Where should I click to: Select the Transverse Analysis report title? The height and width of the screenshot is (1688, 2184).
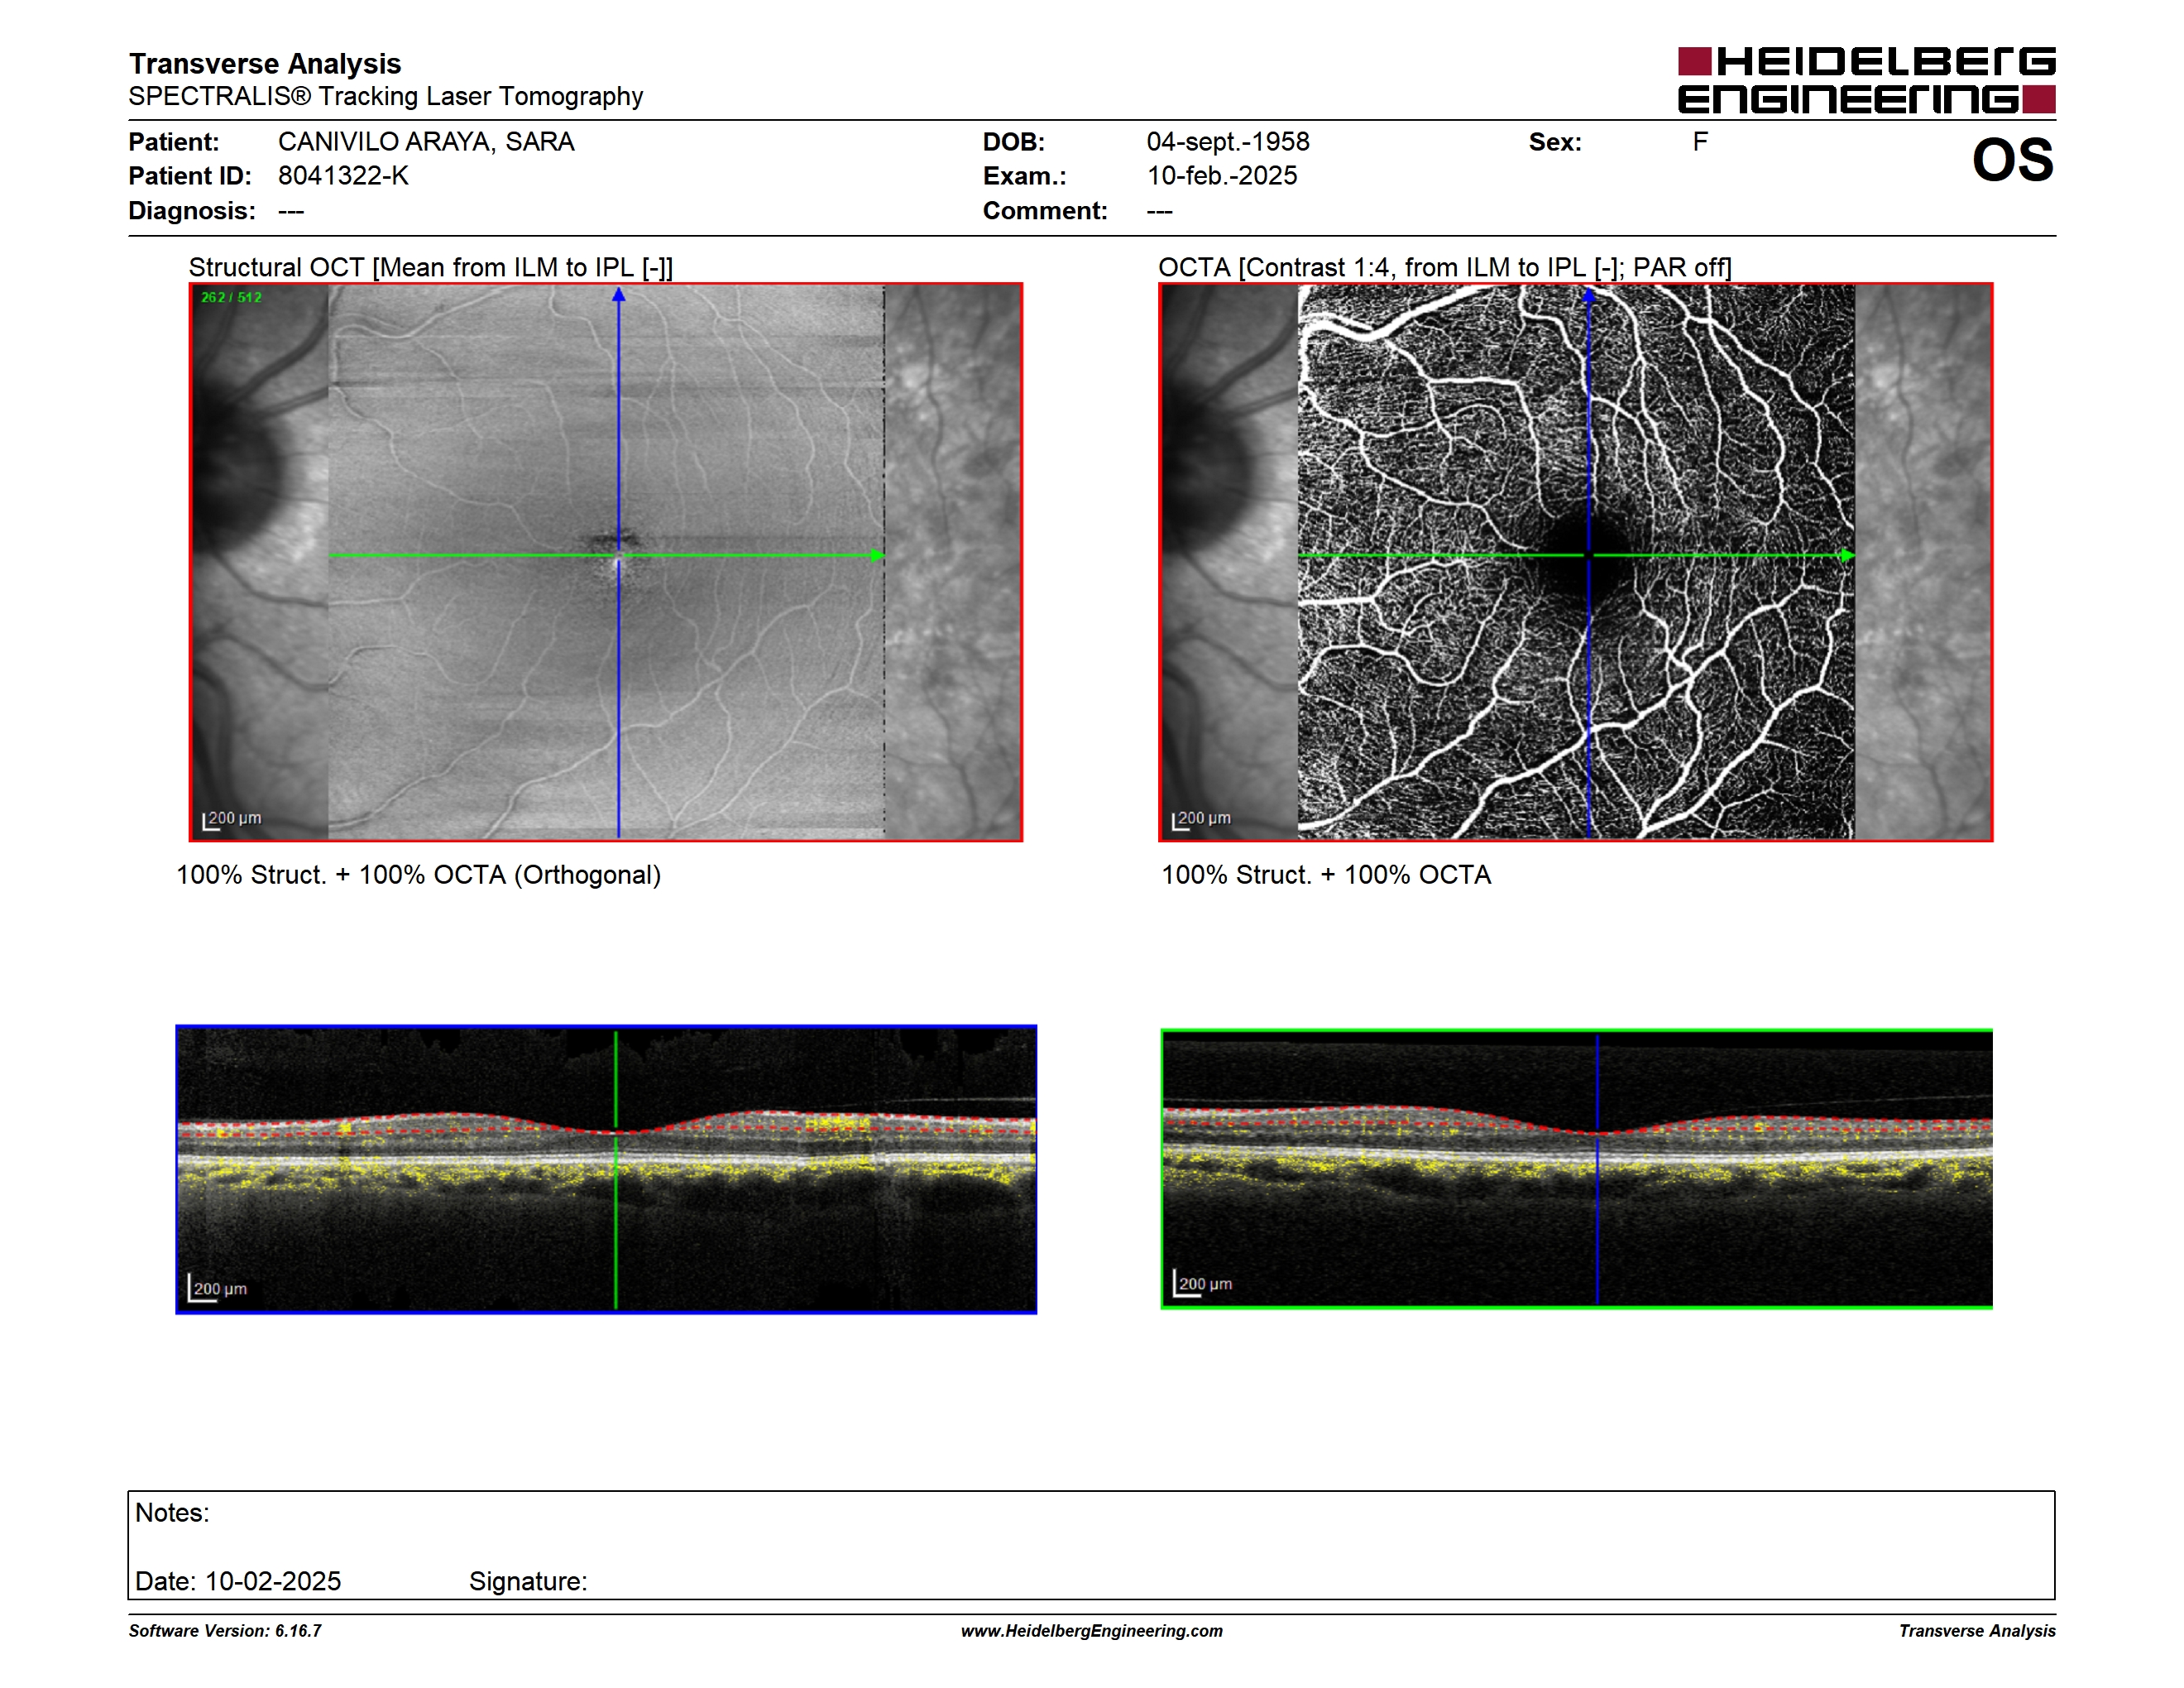pyautogui.click(x=265, y=63)
